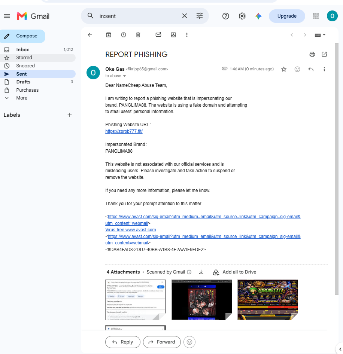Click the Compose button
The image size is (343, 354).
[22, 36]
